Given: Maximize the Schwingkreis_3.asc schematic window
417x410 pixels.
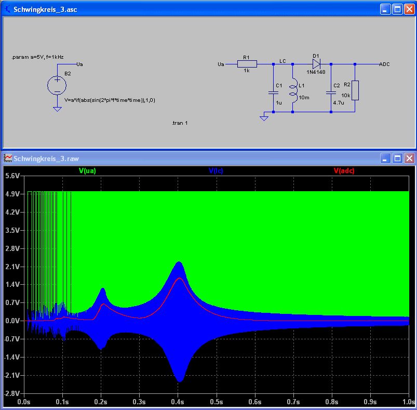Looking at the screenshot, I should click(397, 9).
